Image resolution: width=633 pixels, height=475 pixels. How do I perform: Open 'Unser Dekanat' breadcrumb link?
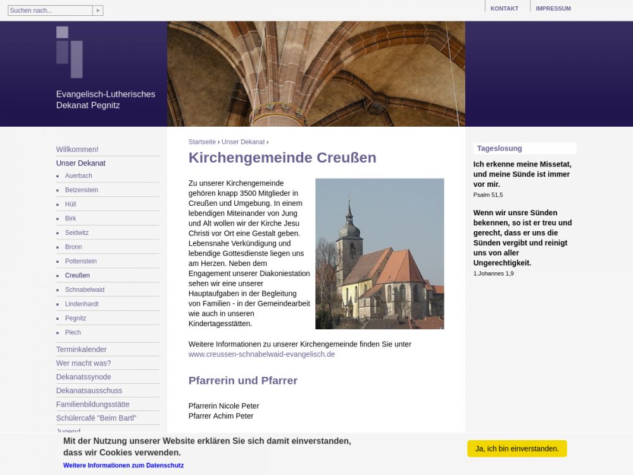(x=242, y=142)
